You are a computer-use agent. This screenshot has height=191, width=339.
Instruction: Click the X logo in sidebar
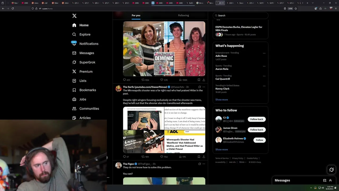tap(74, 16)
